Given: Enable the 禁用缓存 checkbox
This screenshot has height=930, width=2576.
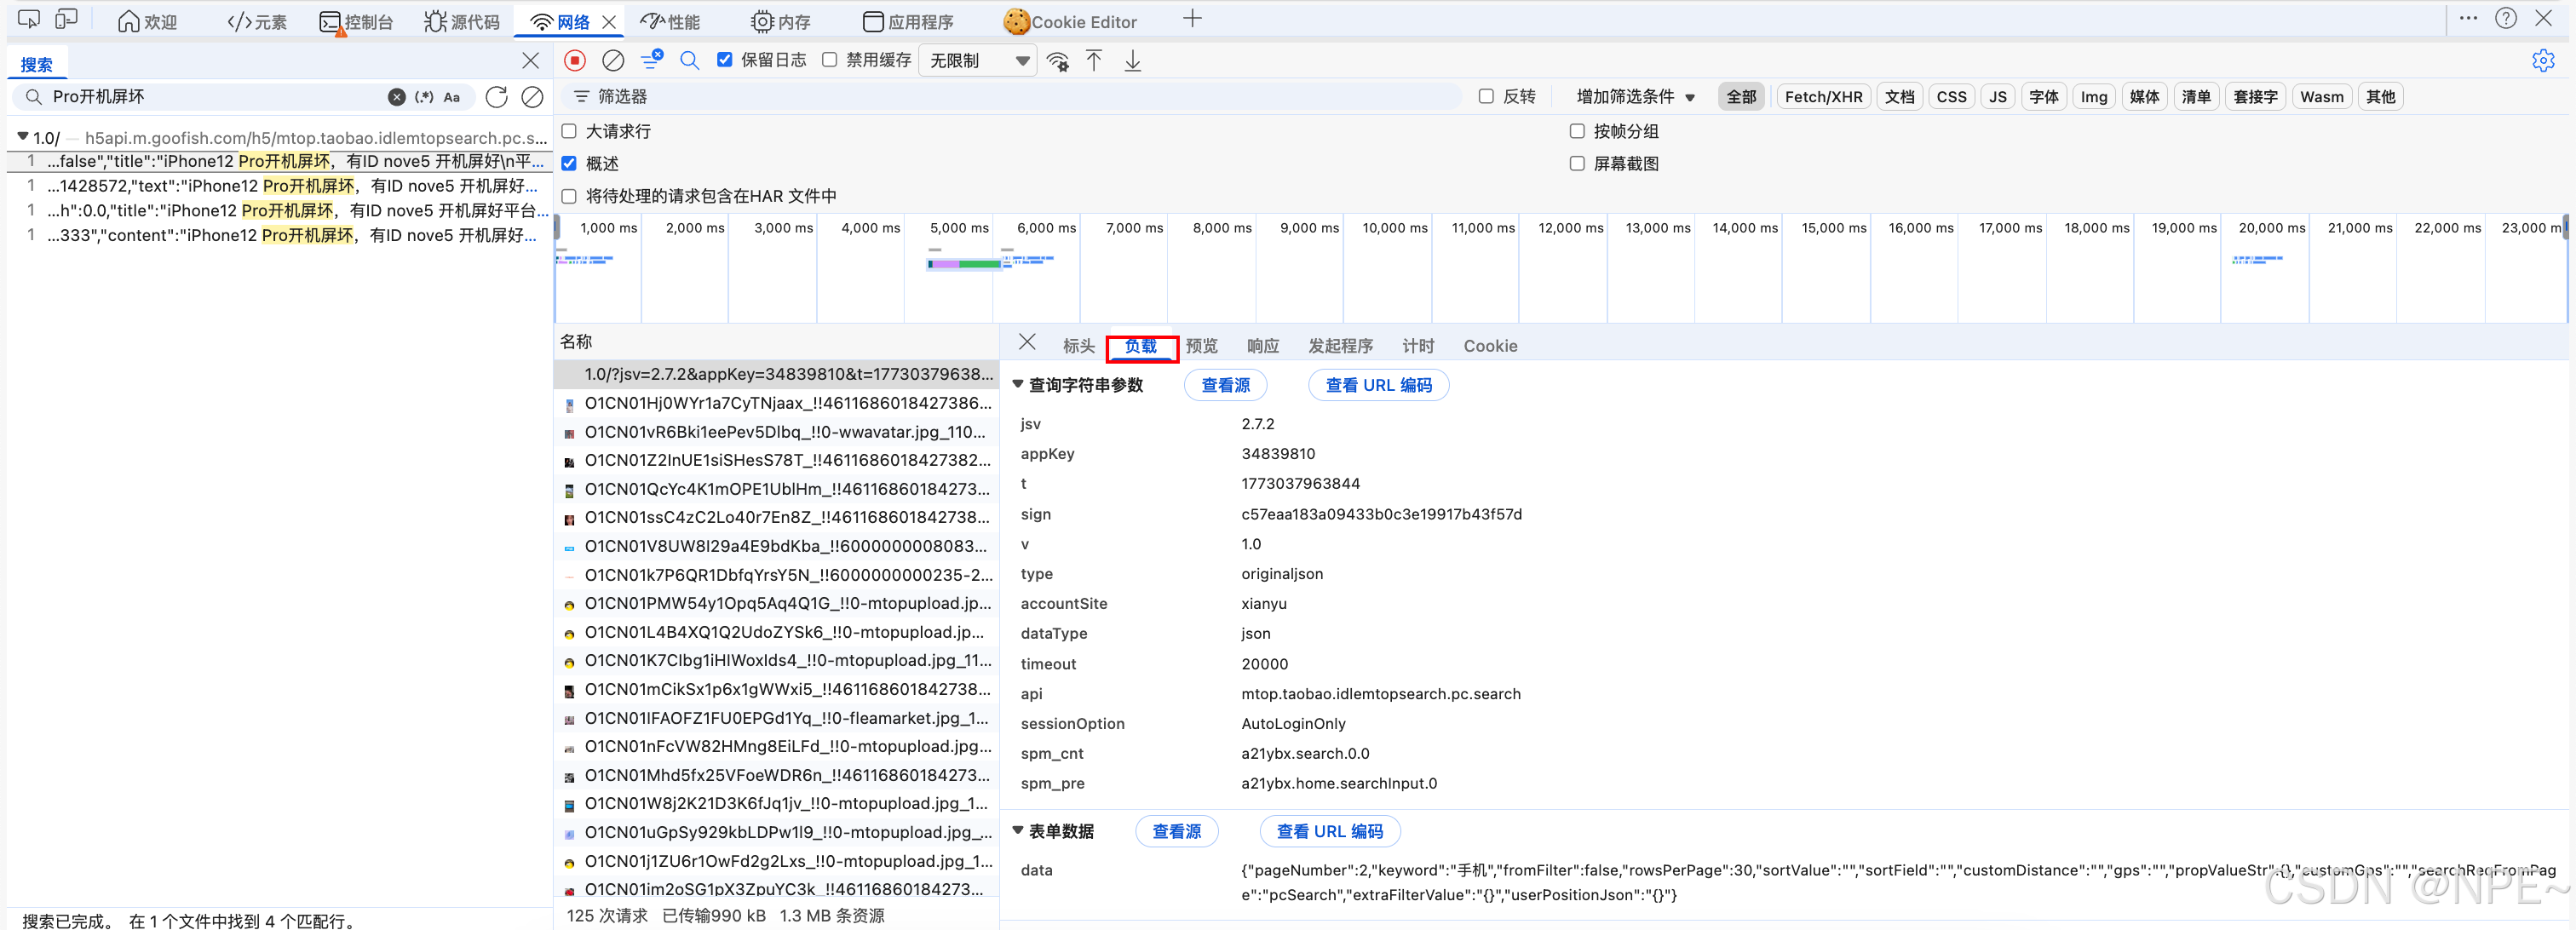Looking at the screenshot, I should (830, 60).
